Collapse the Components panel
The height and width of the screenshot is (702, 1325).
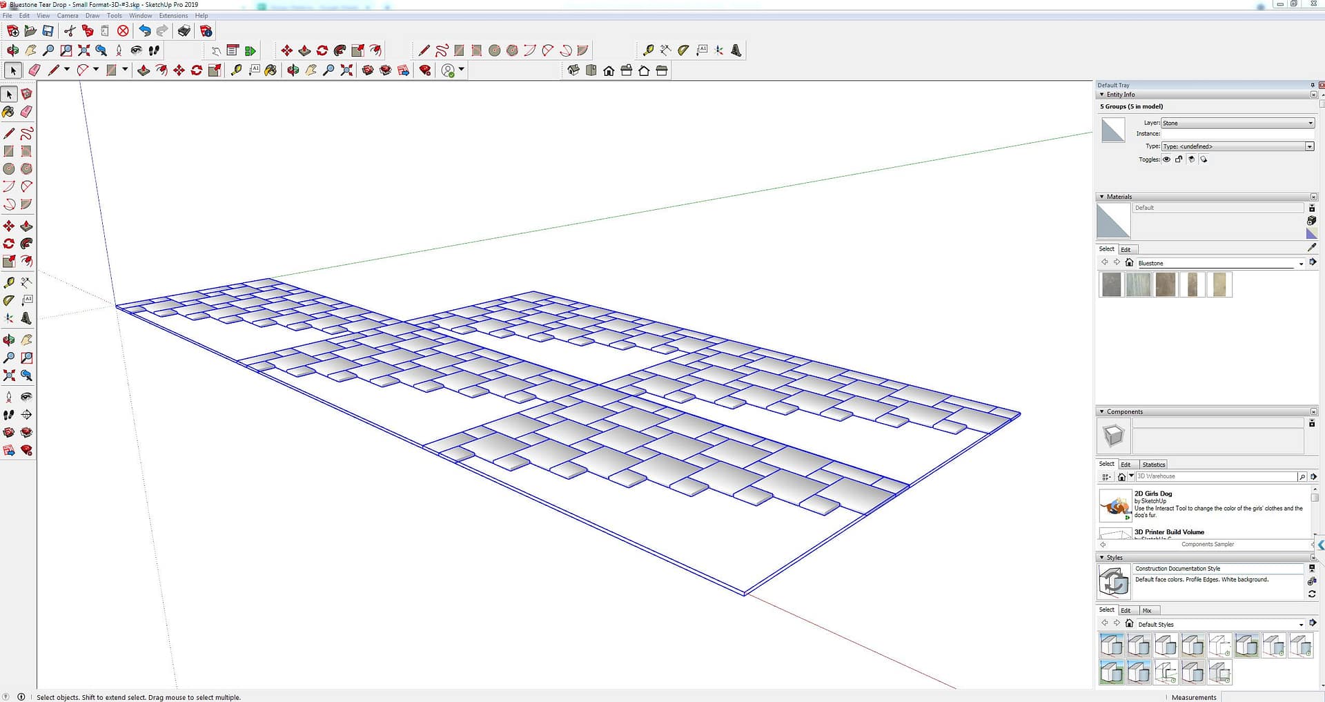(x=1101, y=412)
